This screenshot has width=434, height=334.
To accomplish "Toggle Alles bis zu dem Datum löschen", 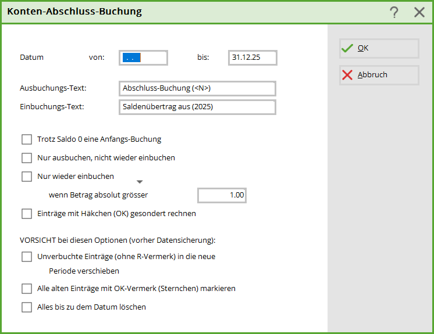I will click(27, 307).
